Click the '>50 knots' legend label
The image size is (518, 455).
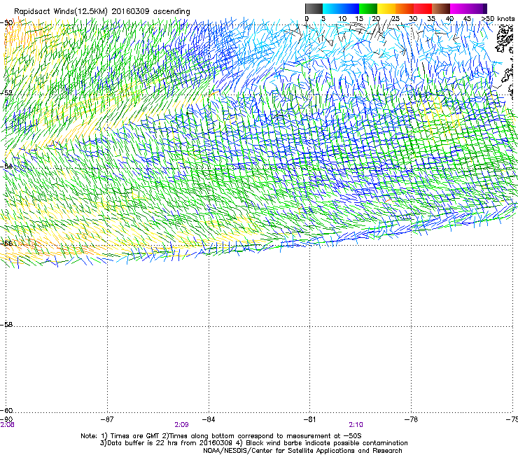click(498, 18)
